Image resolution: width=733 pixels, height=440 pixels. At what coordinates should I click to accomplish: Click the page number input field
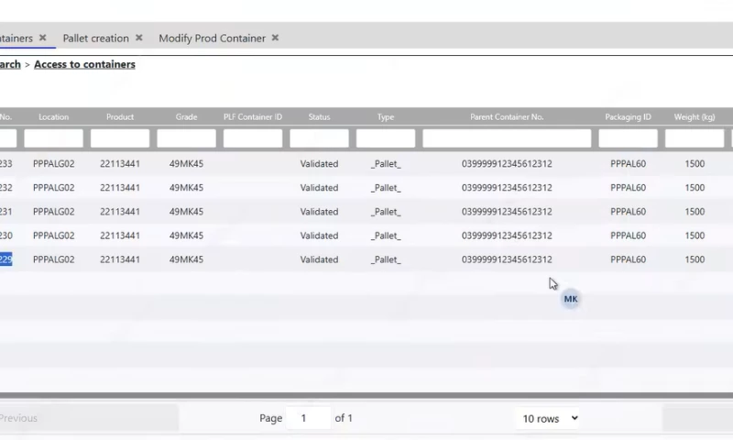(308, 418)
